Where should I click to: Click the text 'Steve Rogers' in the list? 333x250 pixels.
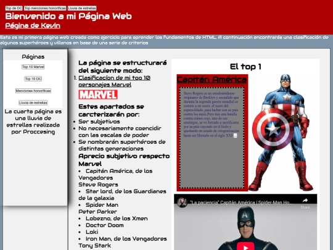coord(98,185)
